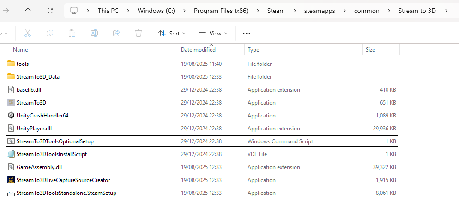This screenshot has height=211, width=459.
Task: Expand chevron after Program Files (x86) breadcrumb
Action: 258,11
